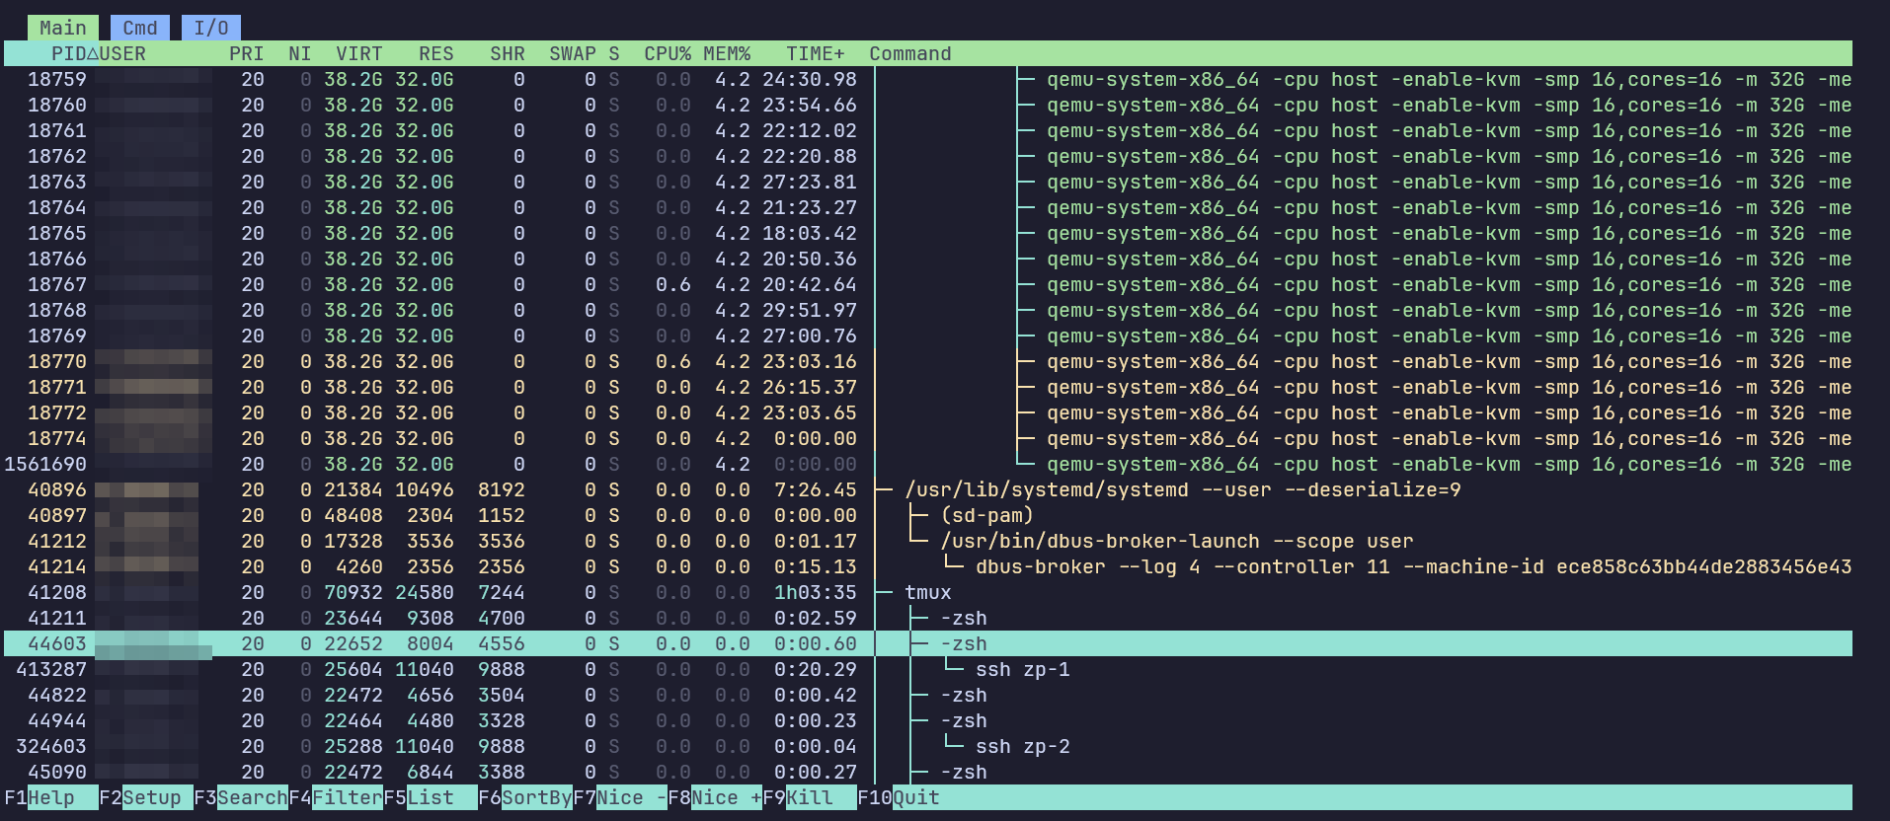Sort by the MEM% column header
Screen dimensions: 1890x821
pos(727,53)
